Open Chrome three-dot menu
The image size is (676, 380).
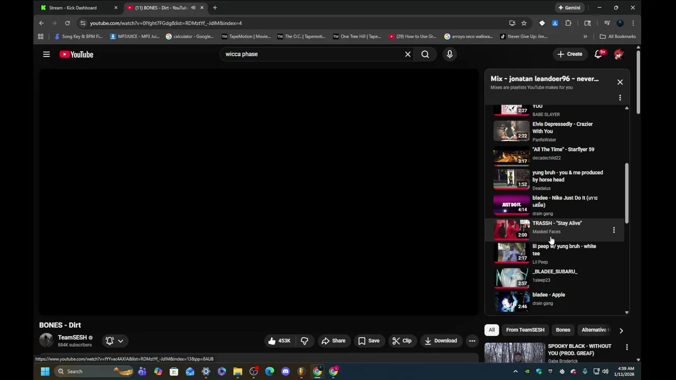[x=633, y=23]
